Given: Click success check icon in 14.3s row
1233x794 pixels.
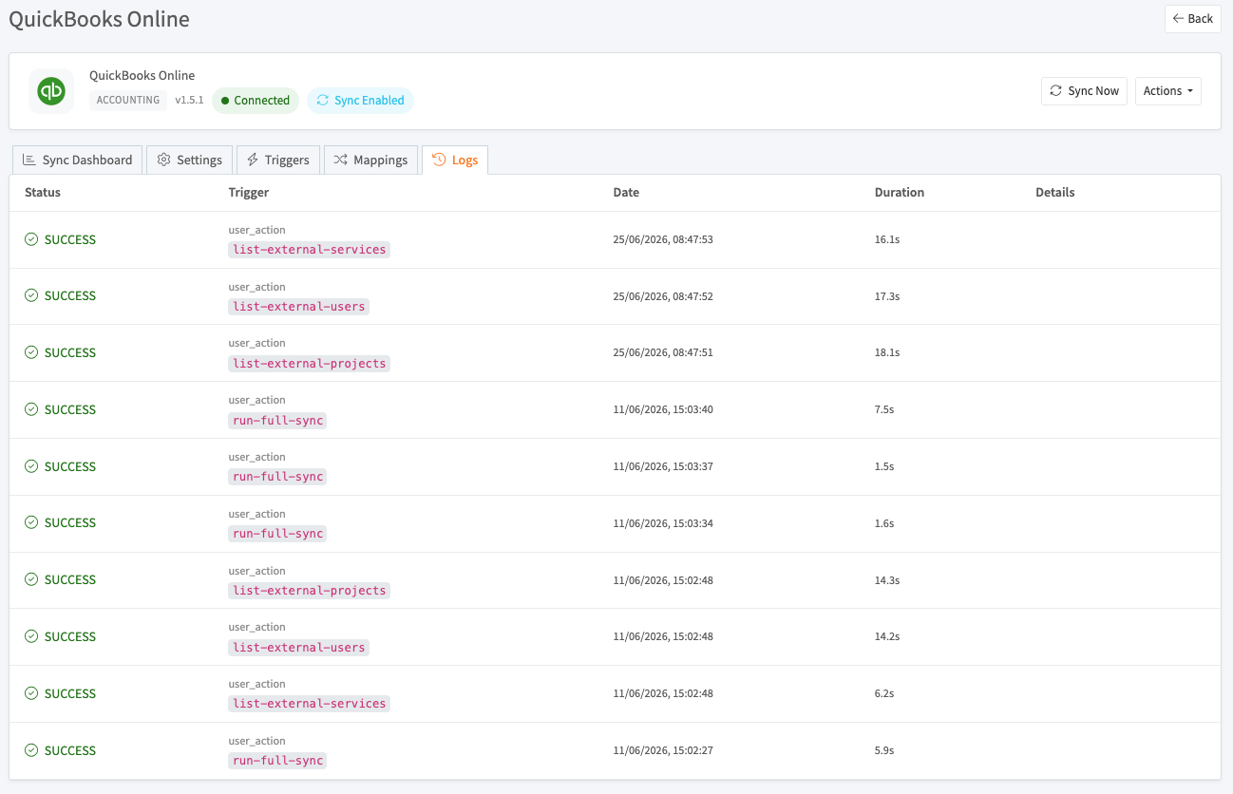Looking at the screenshot, I should coord(31,579).
